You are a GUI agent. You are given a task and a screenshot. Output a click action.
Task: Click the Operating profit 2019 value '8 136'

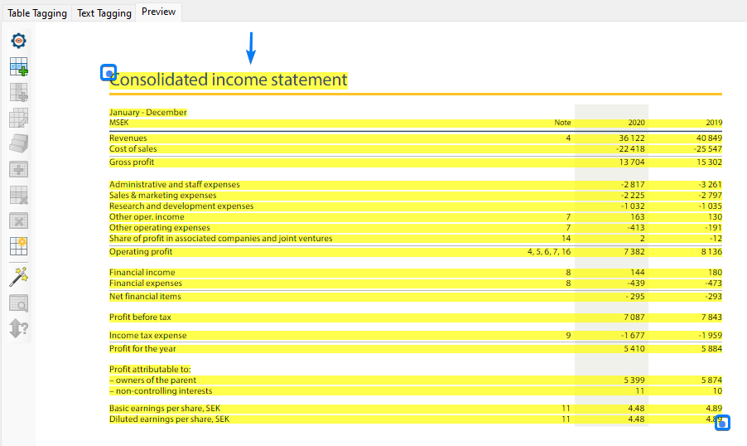pyautogui.click(x=711, y=252)
